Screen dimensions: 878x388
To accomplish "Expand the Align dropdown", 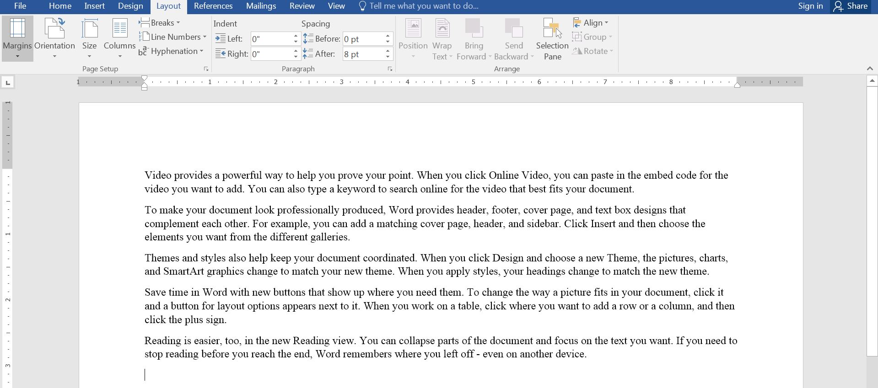I will coord(606,23).
